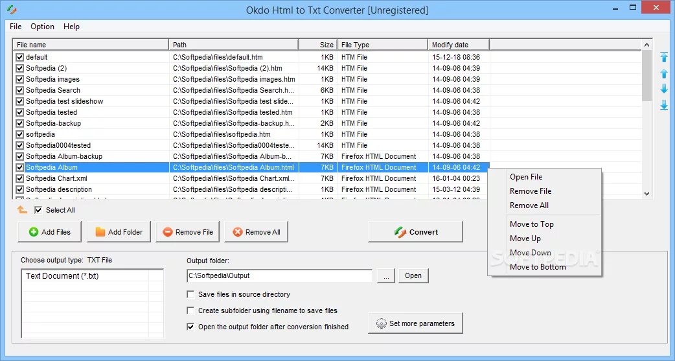The width and height of the screenshot is (675, 361).
Task: Uncheck the 'Softpedia Album' selected row checkbox
Action: 20,168
